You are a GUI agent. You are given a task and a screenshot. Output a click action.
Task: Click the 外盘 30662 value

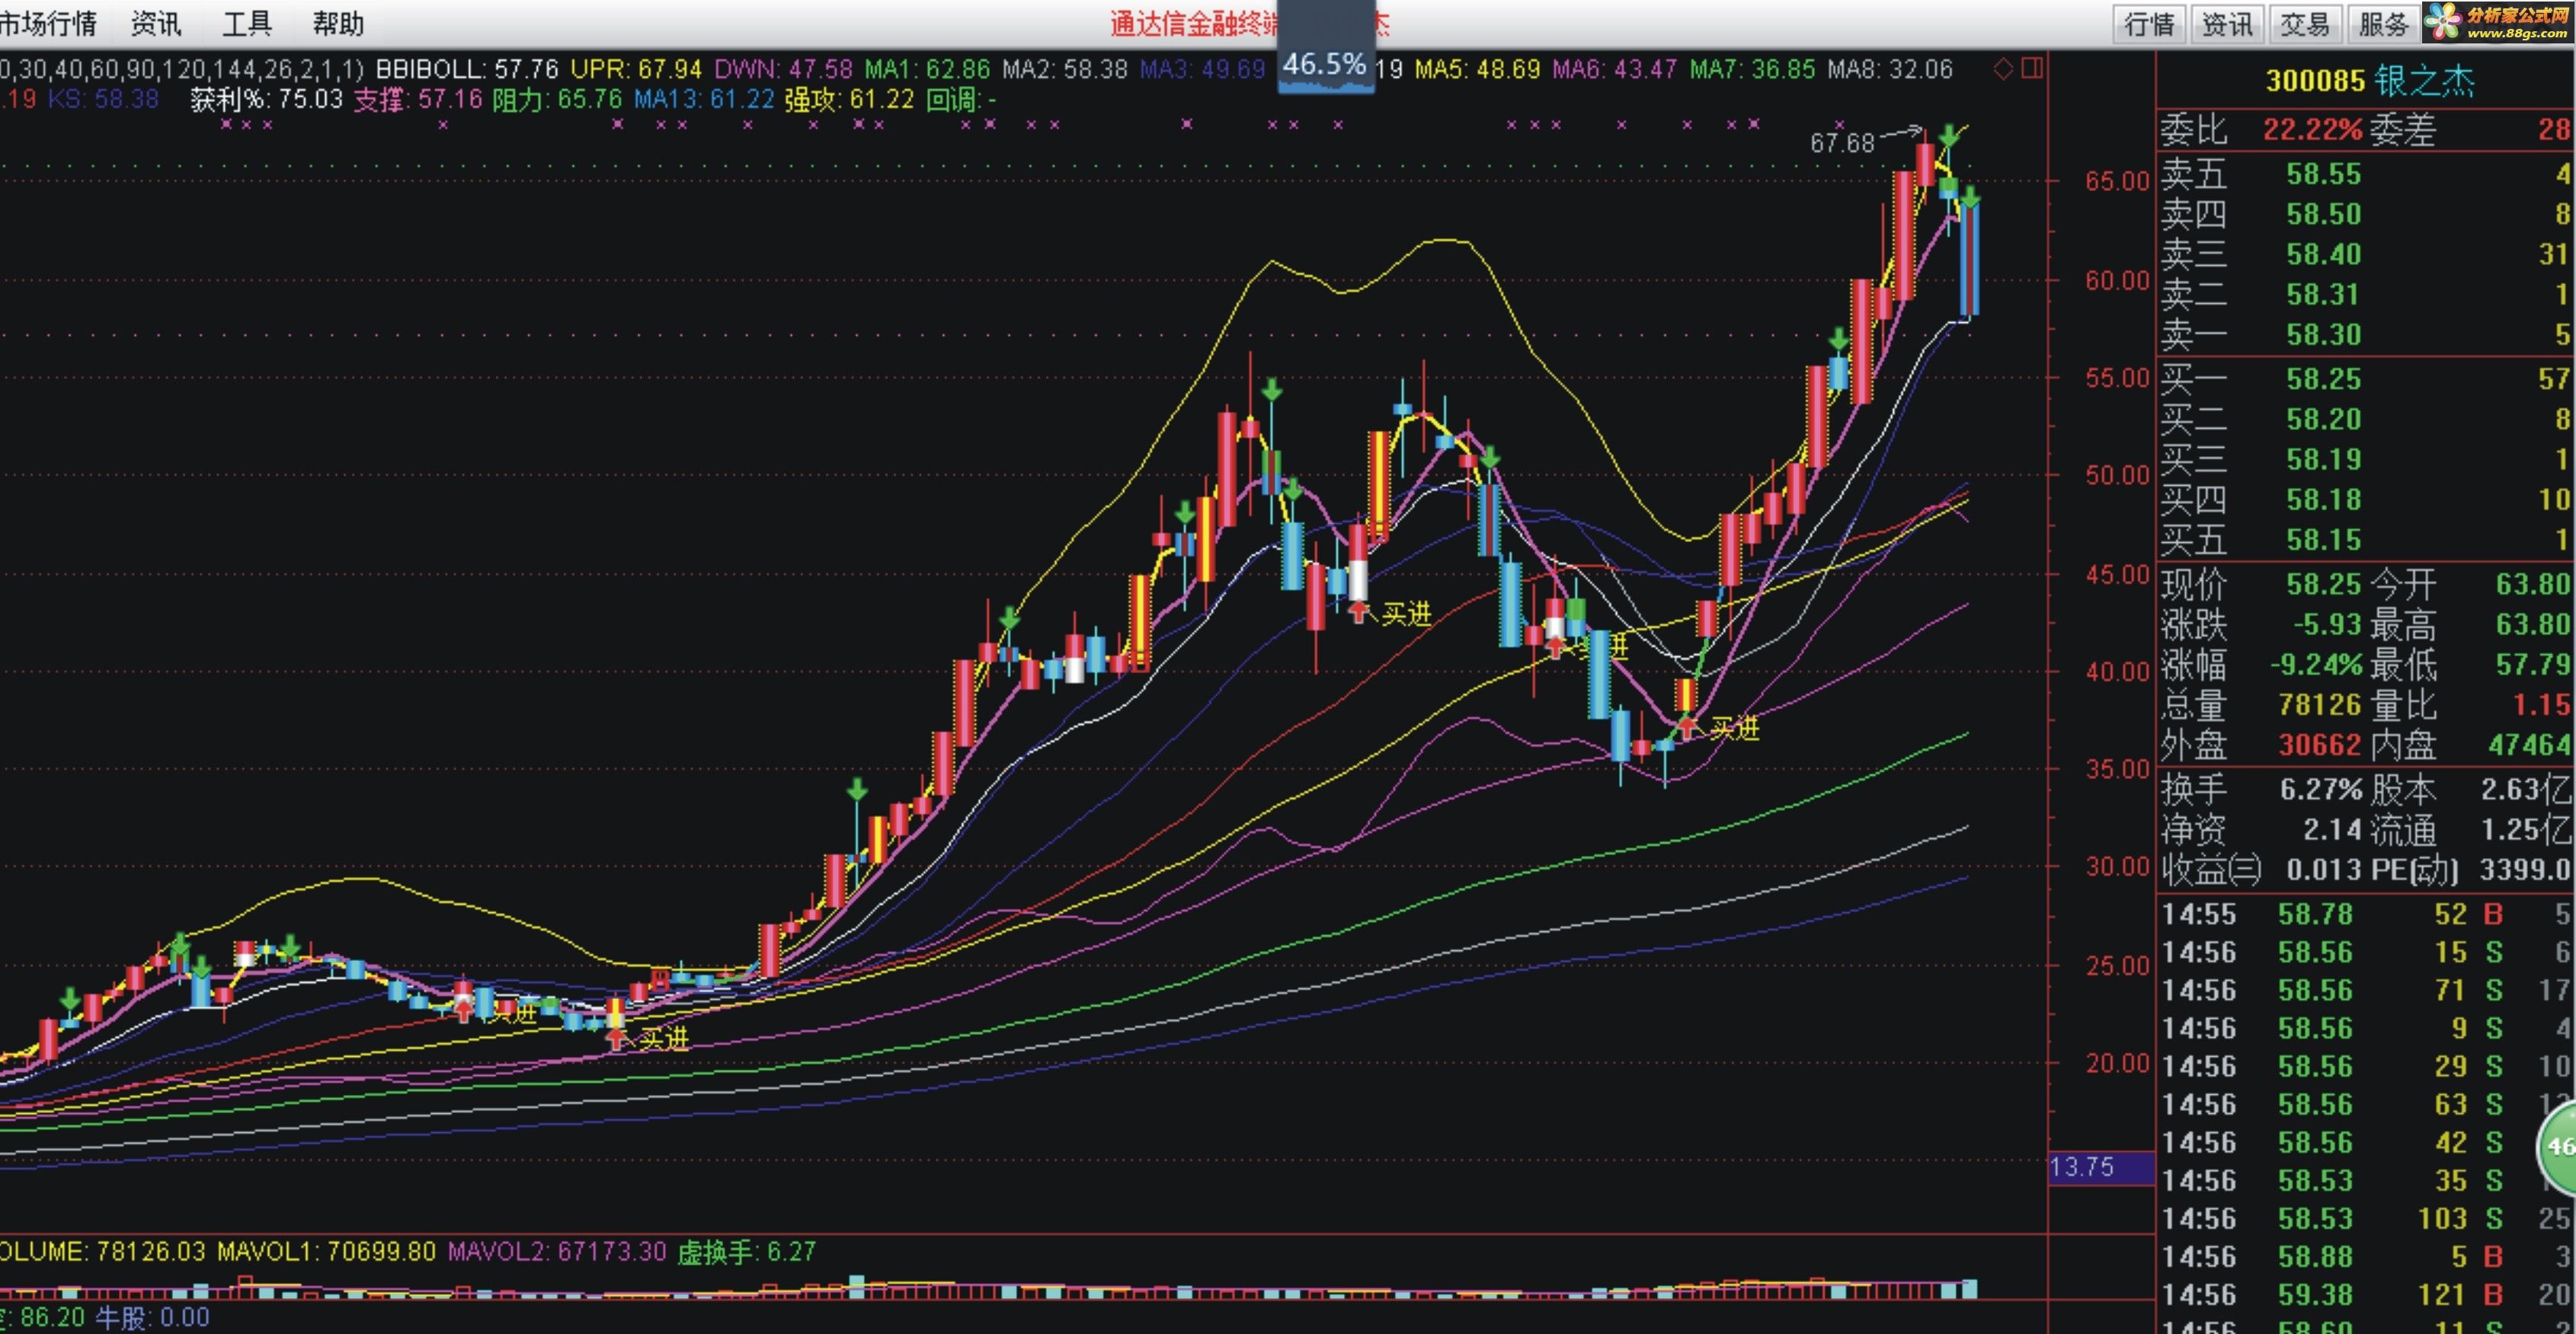pos(2320,745)
